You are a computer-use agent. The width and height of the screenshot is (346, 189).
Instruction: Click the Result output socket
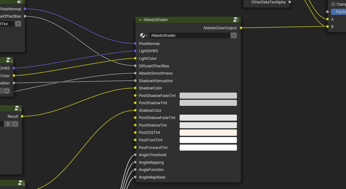tap(22, 117)
